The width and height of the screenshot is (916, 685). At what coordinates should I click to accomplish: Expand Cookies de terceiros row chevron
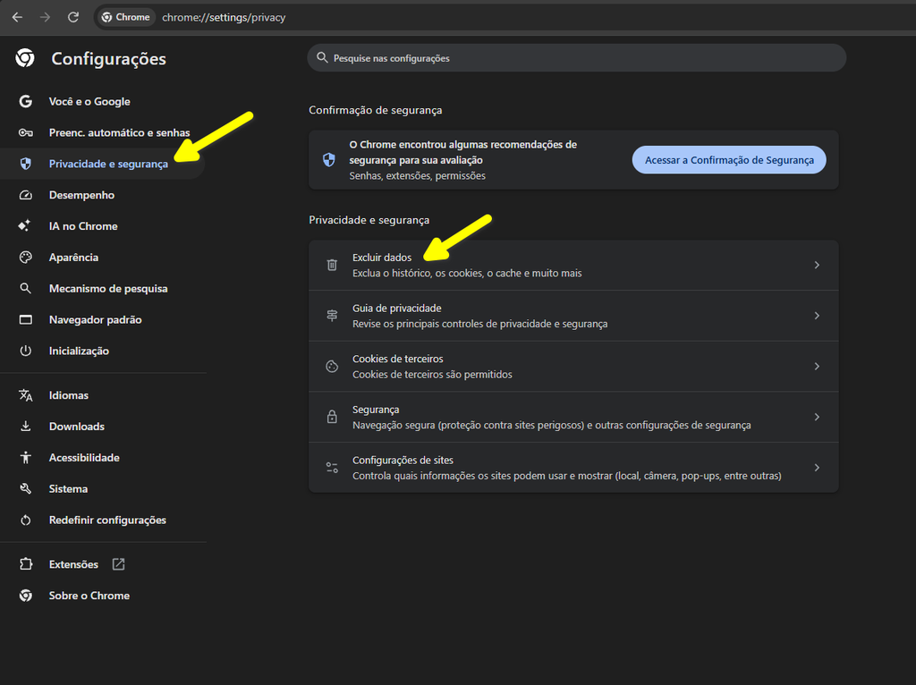click(817, 367)
